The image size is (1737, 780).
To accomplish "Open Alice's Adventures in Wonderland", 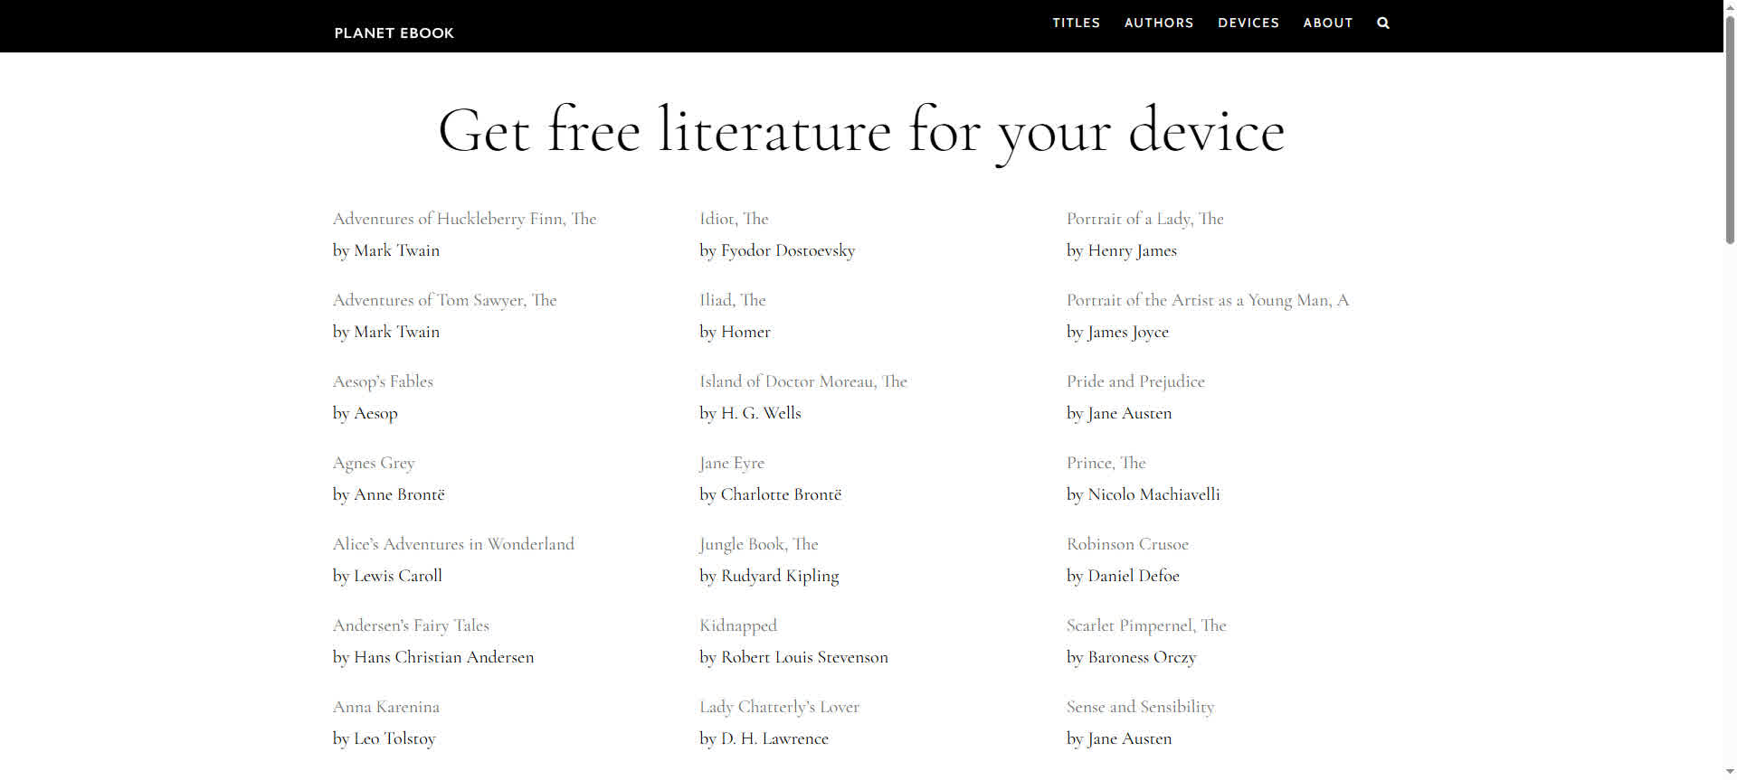I will (x=454, y=544).
